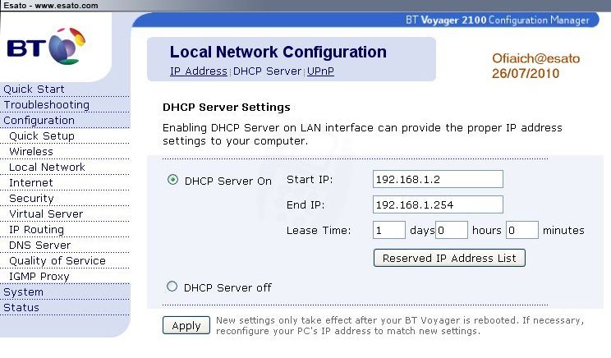Click the BT logo
This screenshot has width=611, height=358.
[x=46, y=46]
